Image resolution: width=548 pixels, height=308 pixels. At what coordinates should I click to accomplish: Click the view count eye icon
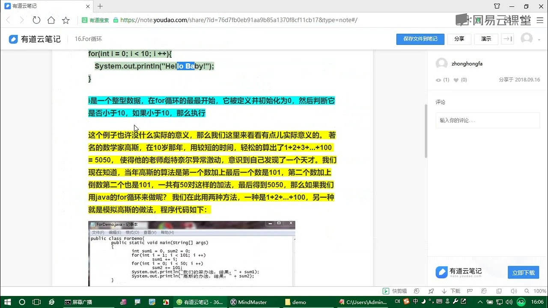[x=438, y=80]
